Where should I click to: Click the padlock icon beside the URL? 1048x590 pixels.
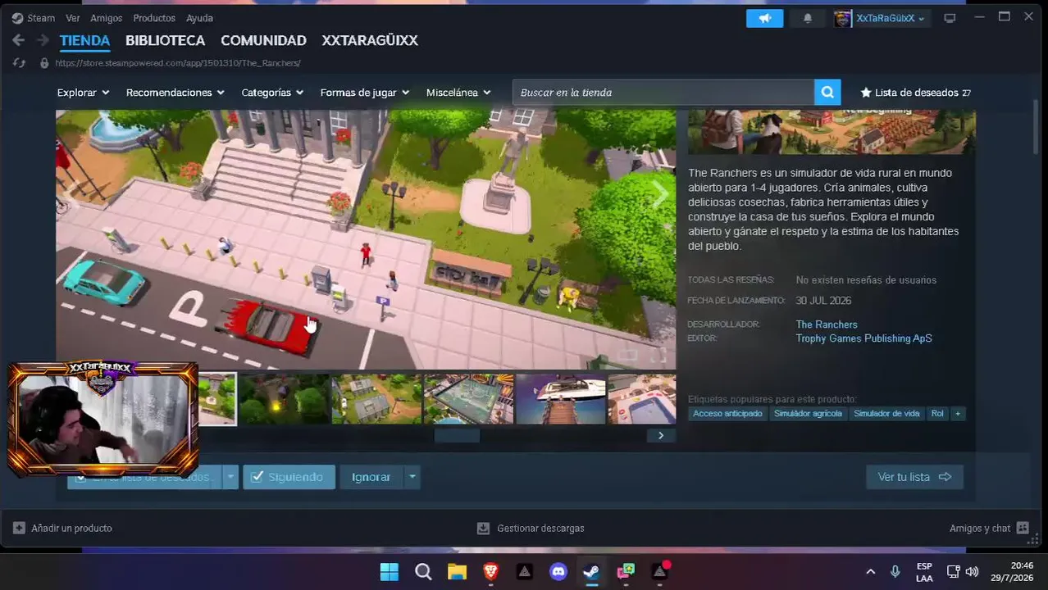pyautogui.click(x=44, y=63)
